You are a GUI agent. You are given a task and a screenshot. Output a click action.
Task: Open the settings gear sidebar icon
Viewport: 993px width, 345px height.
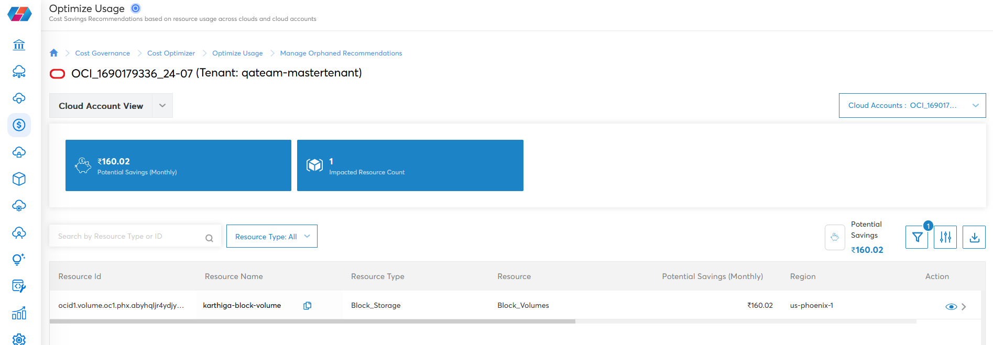[19, 339]
